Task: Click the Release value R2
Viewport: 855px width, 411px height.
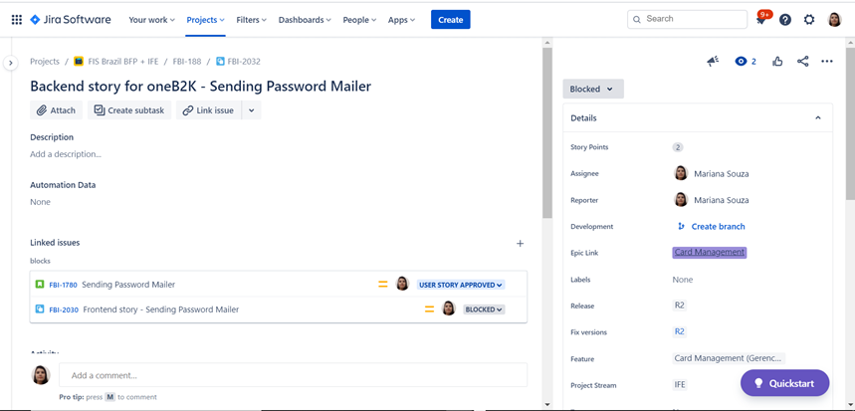Action: click(680, 306)
